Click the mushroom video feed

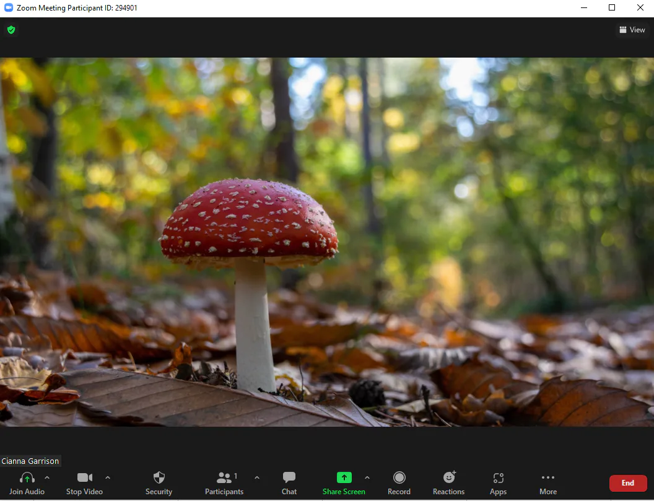coord(327,242)
